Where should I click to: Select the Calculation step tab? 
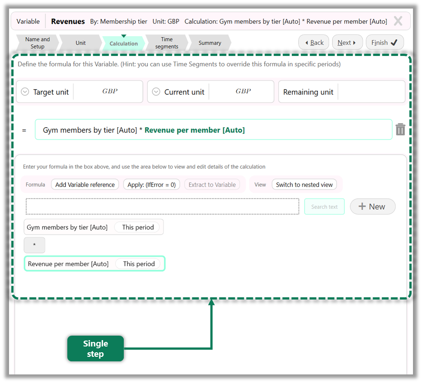coord(123,43)
